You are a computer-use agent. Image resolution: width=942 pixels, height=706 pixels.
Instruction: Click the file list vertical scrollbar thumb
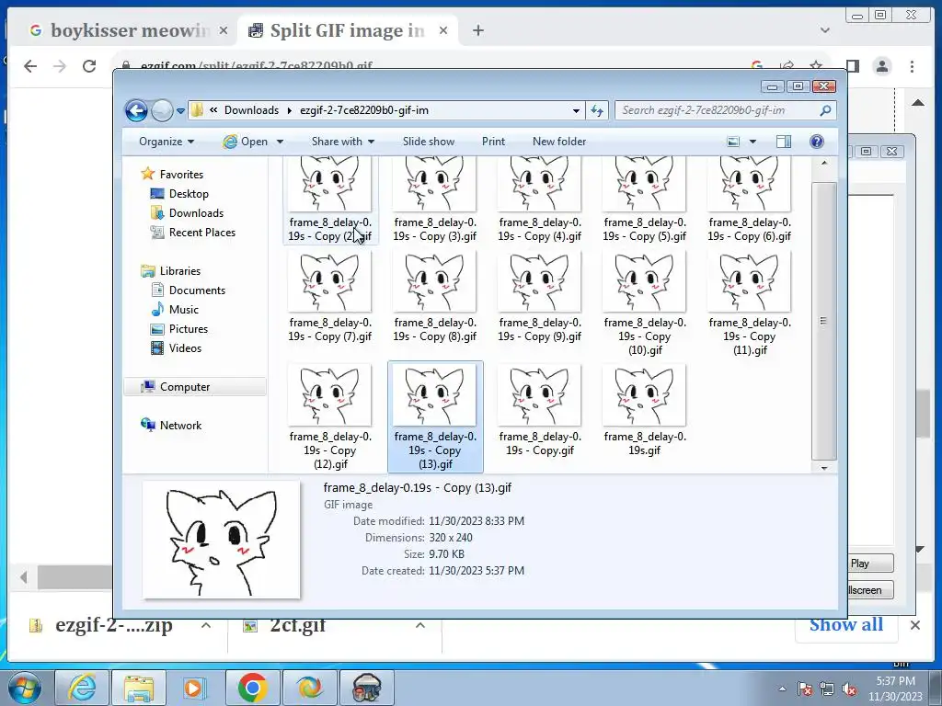[824, 321]
